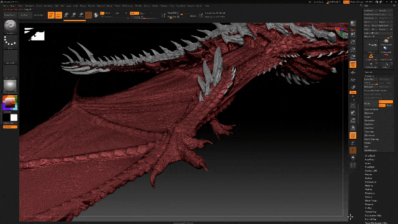Click the L.Sym local symmetry icon
Image resolution: width=398 pixels, height=224 pixels.
[x=353, y=87]
